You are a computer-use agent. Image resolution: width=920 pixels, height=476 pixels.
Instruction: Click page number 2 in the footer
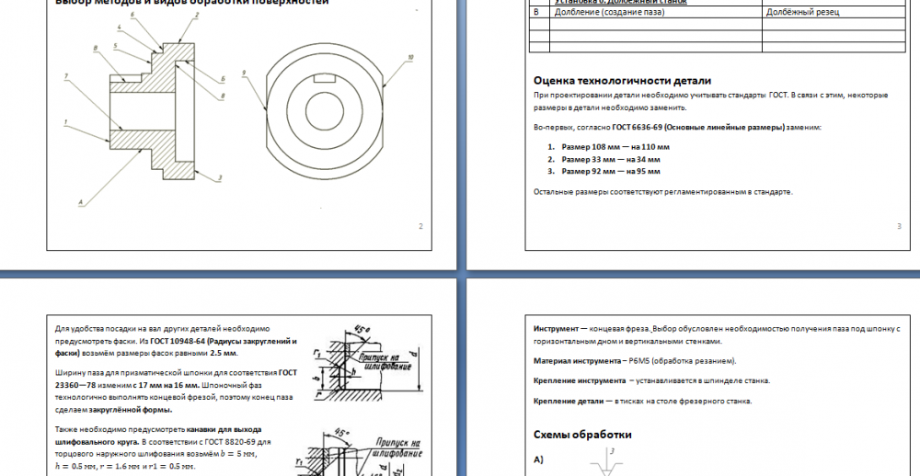pyautogui.click(x=420, y=226)
